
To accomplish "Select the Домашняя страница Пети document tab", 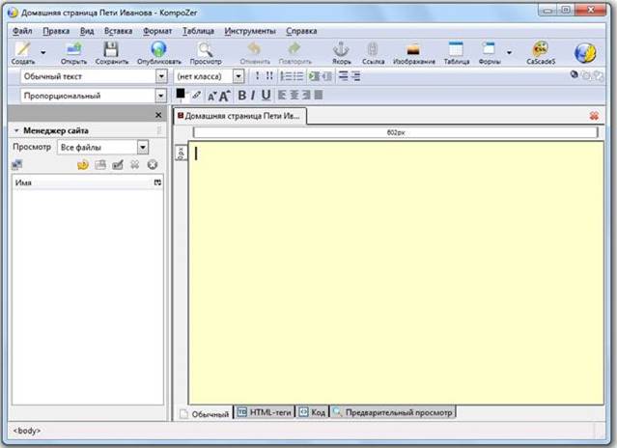I will point(239,116).
